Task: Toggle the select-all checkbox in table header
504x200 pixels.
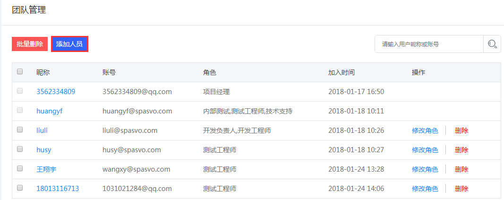Action: point(20,72)
